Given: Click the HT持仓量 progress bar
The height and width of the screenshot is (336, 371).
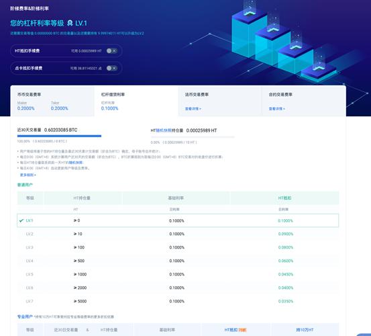Looking at the screenshot, I should (x=193, y=136).
